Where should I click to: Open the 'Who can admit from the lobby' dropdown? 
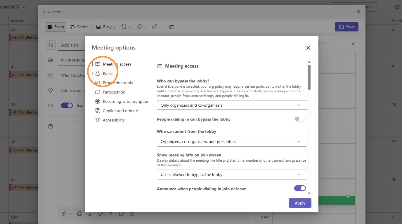(232, 142)
